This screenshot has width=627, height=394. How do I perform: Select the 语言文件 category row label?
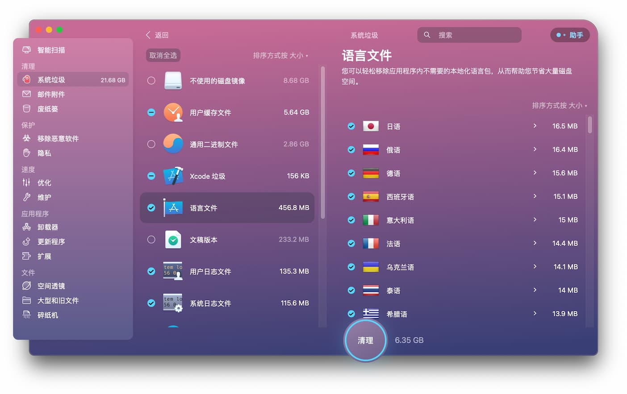pyautogui.click(x=204, y=208)
